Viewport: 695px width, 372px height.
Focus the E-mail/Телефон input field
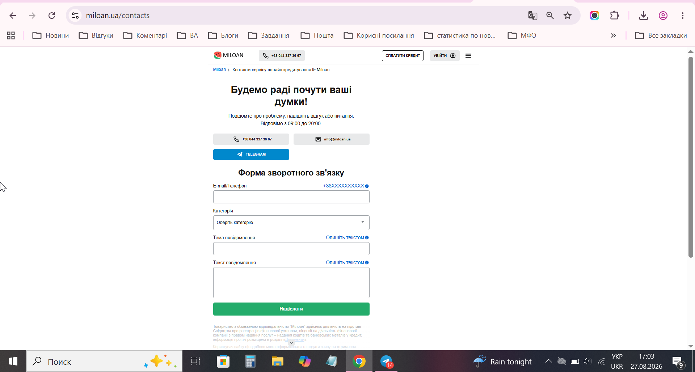291,197
